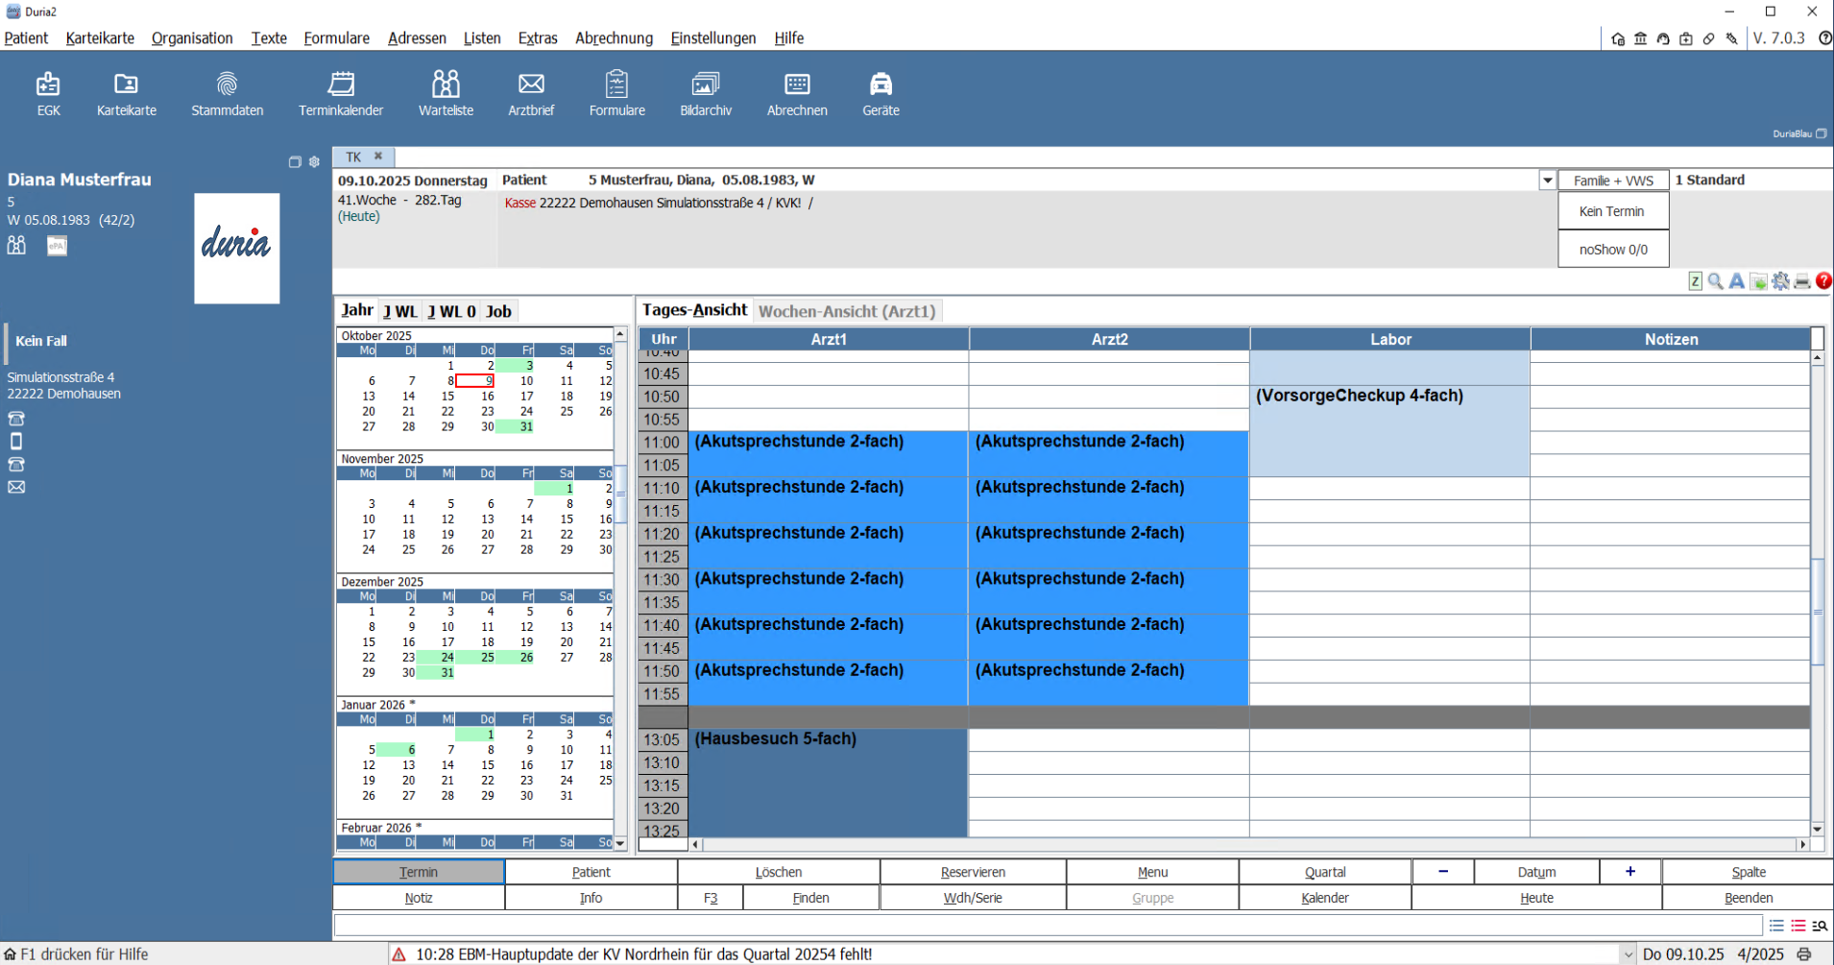The height and width of the screenshot is (965, 1834).
Task: Switch to Wochen-Ansicht (Arzt1) tab
Action: coord(846,311)
